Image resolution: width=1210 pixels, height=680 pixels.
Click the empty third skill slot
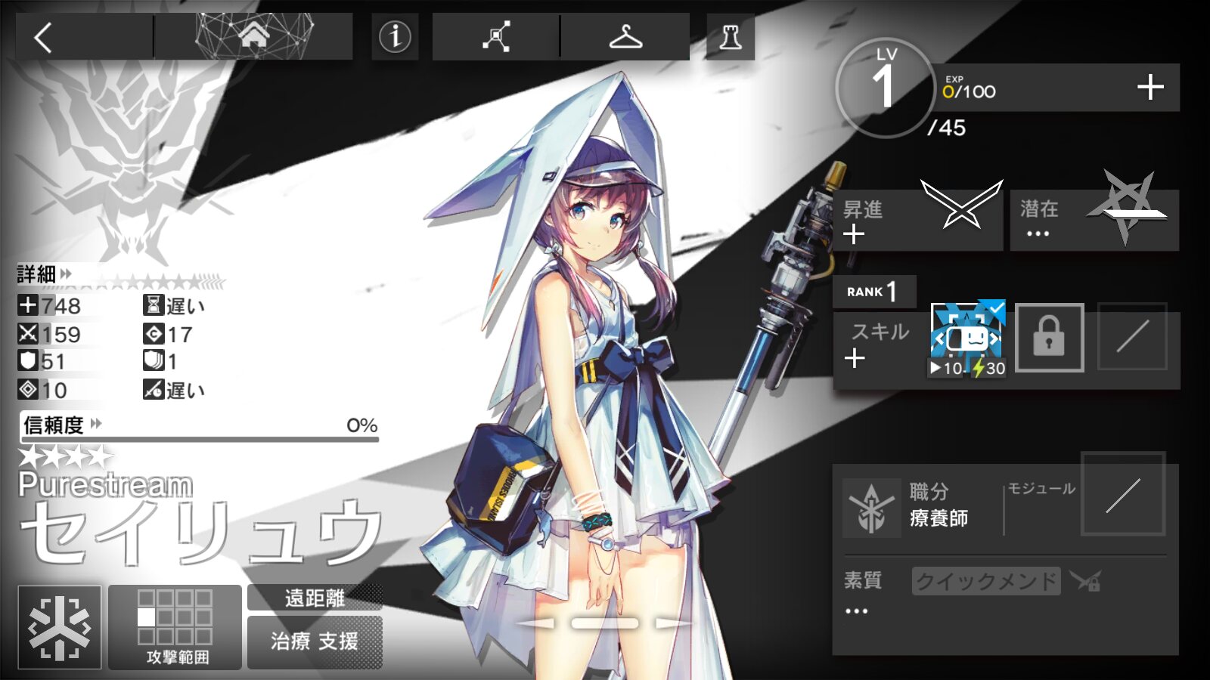[1132, 337]
